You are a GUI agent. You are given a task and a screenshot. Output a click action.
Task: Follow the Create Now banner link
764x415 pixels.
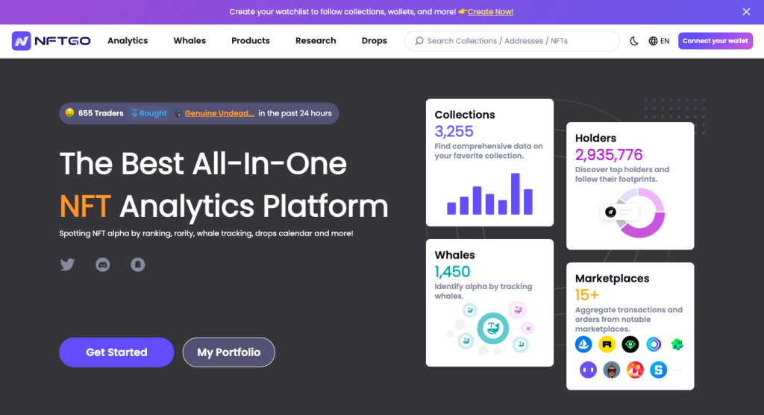tap(490, 12)
